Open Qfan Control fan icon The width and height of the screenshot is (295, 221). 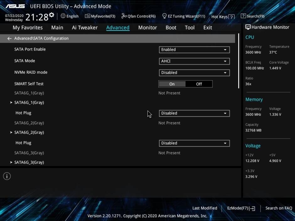(124, 16)
